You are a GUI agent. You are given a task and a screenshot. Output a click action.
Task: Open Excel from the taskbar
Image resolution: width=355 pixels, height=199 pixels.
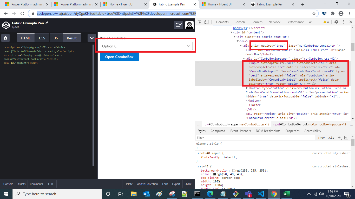coord(286,194)
